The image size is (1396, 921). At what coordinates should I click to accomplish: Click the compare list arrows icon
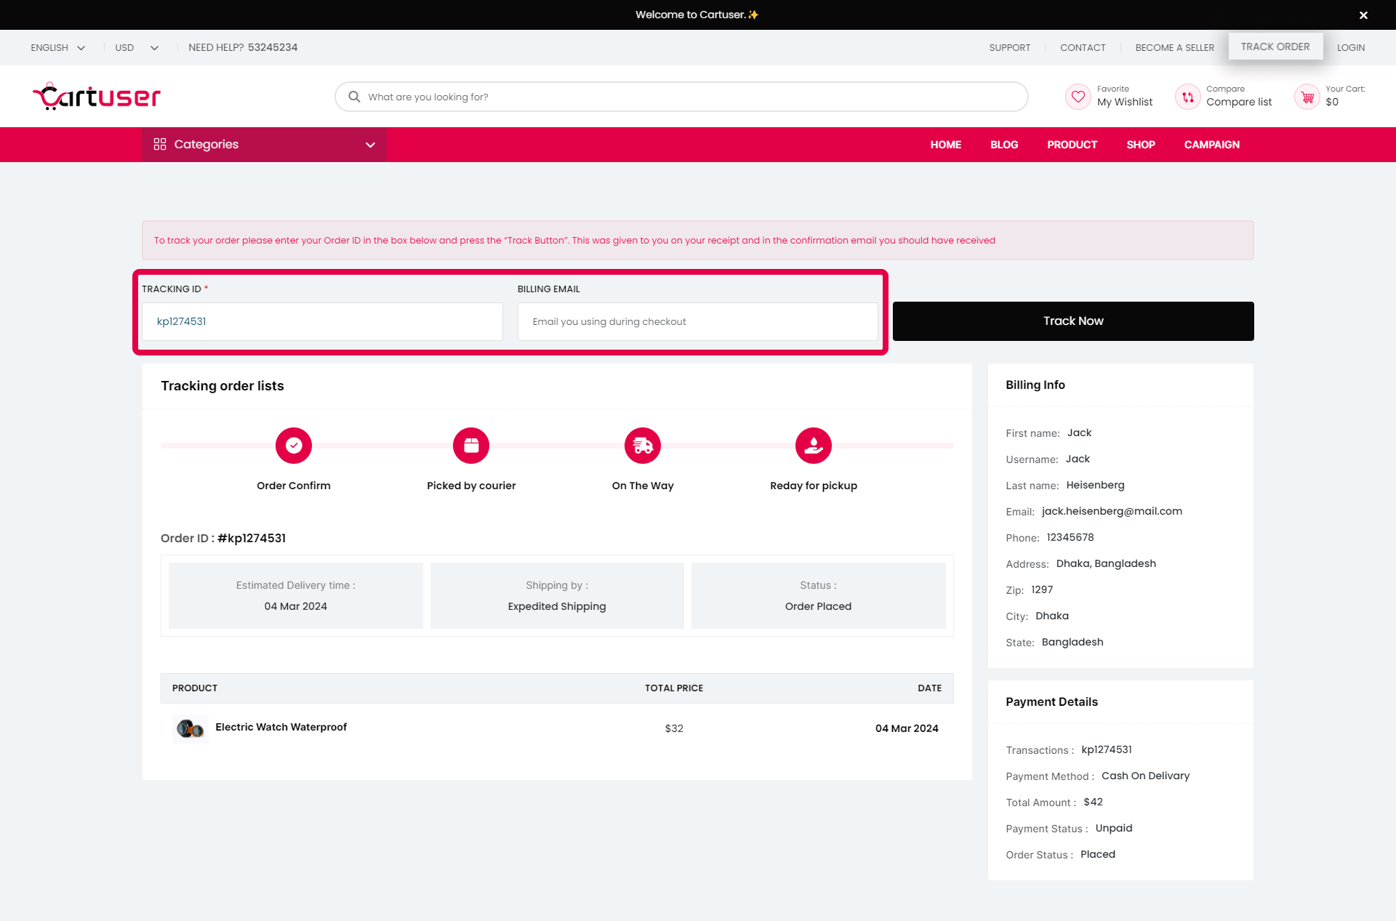pos(1187,97)
